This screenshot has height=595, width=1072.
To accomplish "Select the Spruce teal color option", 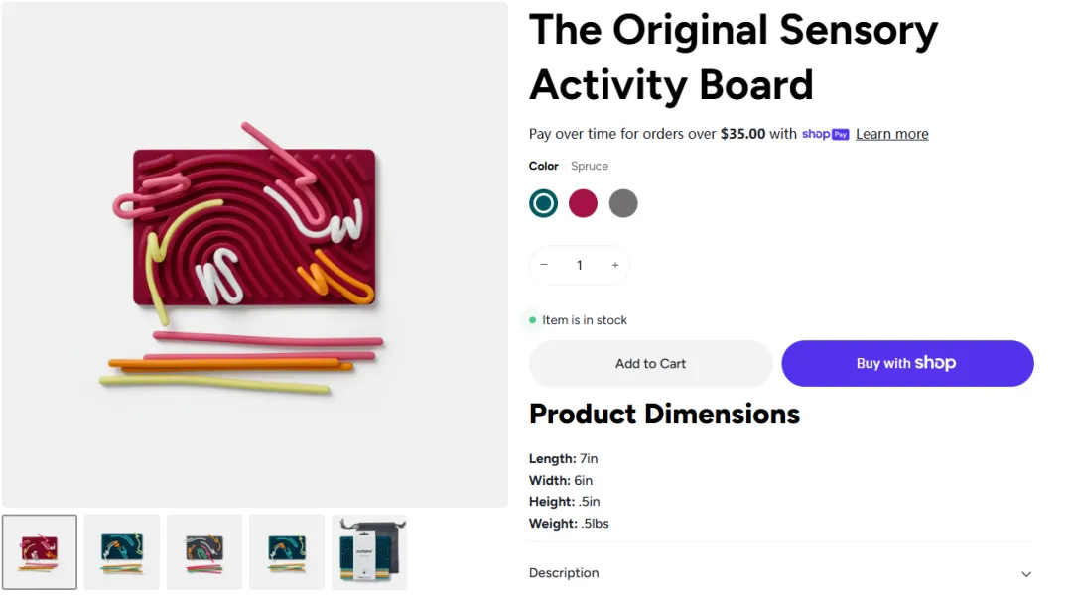I will pos(544,203).
